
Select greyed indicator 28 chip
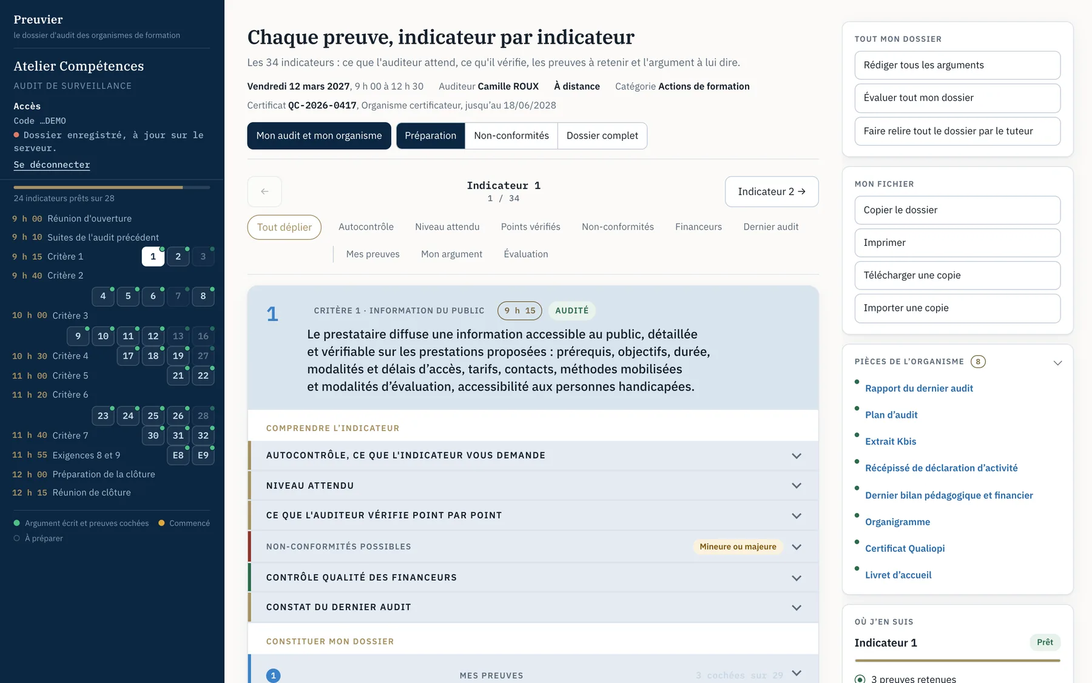point(203,416)
